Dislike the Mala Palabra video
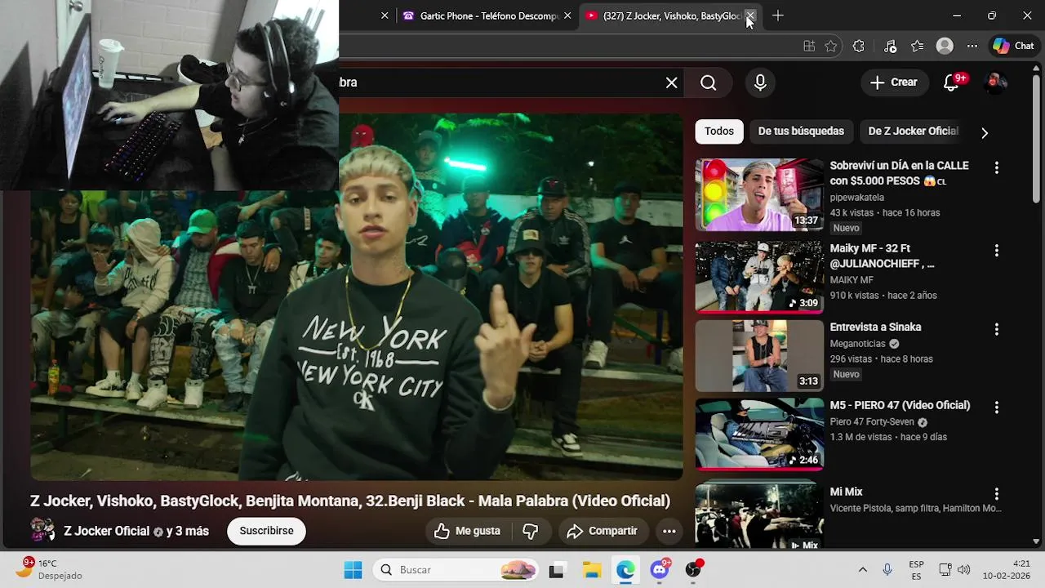The width and height of the screenshot is (1045, 588). point(531,531)
